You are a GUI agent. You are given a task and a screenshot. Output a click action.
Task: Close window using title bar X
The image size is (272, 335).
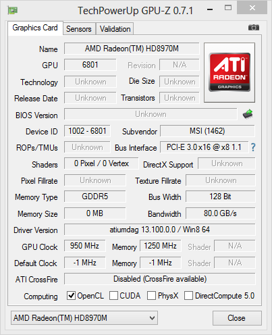252,8
